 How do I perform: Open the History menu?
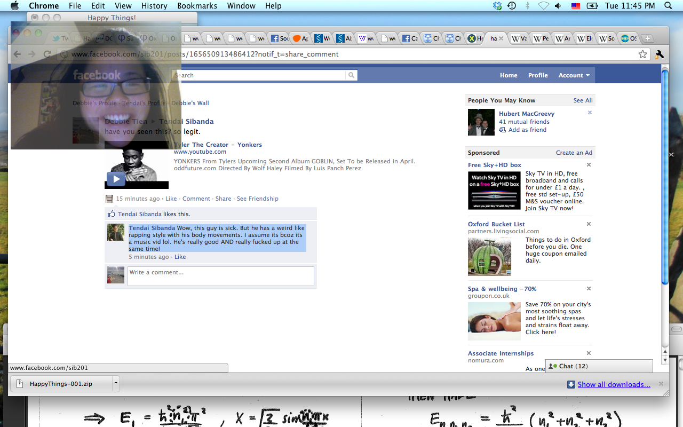pos(154,6)
